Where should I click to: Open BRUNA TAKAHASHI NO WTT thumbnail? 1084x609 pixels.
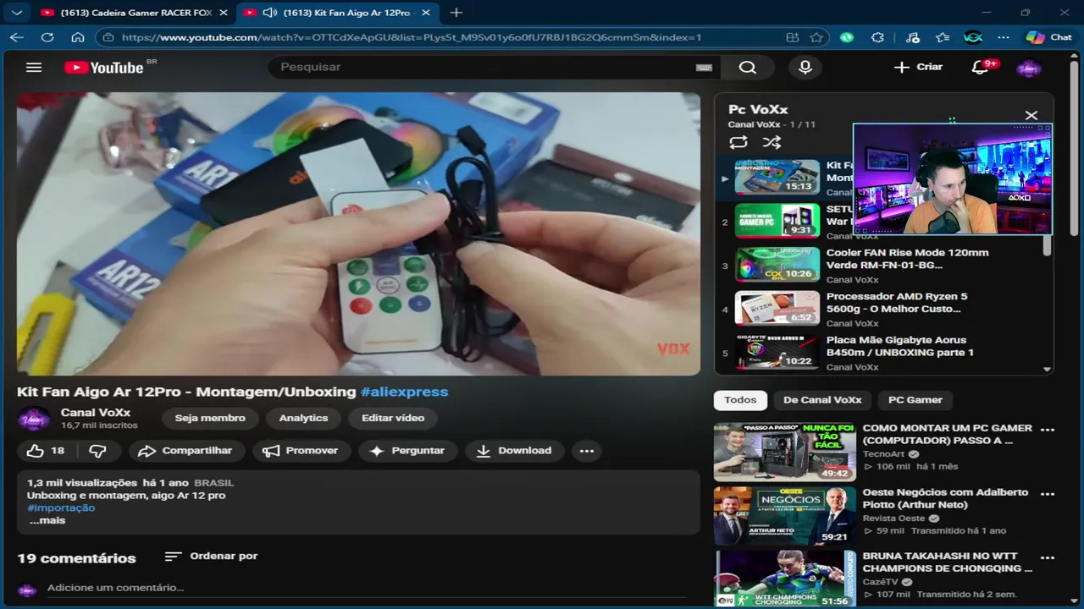tap(784, 579)
